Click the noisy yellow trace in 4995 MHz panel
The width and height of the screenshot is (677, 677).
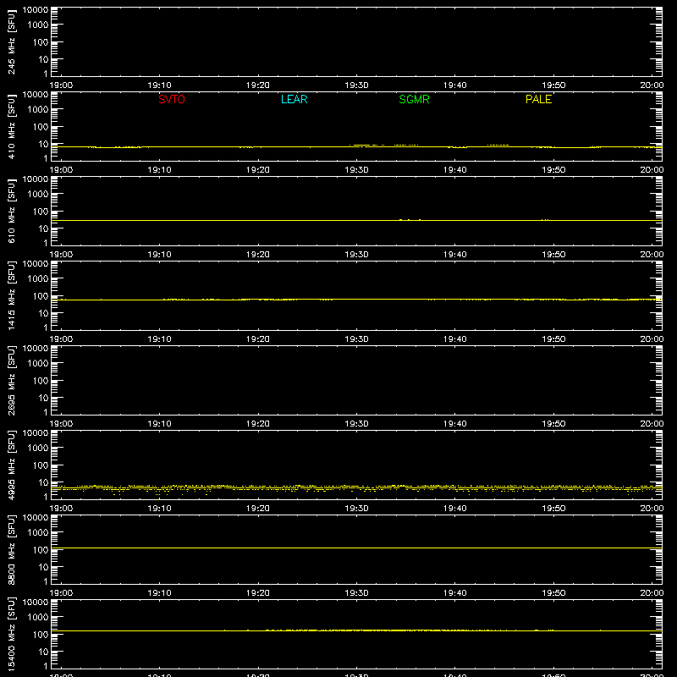[x=356, y=488]
